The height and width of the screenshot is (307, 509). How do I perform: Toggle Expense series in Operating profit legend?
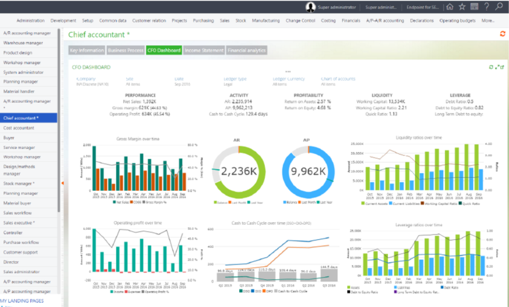(132, 291)
